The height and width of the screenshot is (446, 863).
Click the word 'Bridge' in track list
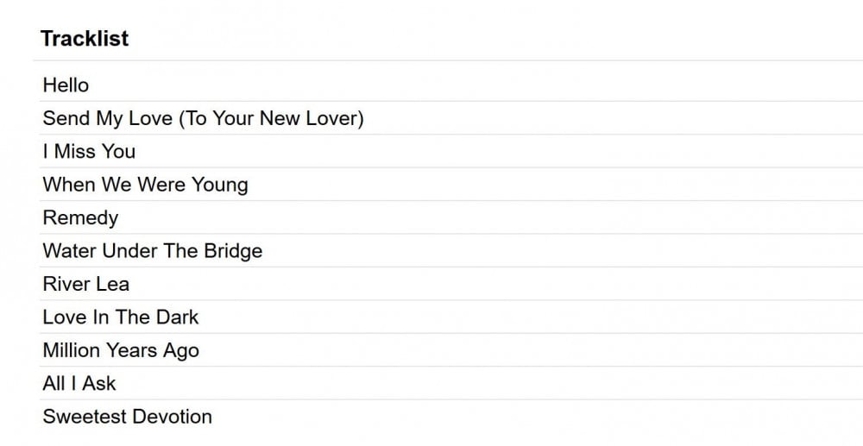coord(233,251)
